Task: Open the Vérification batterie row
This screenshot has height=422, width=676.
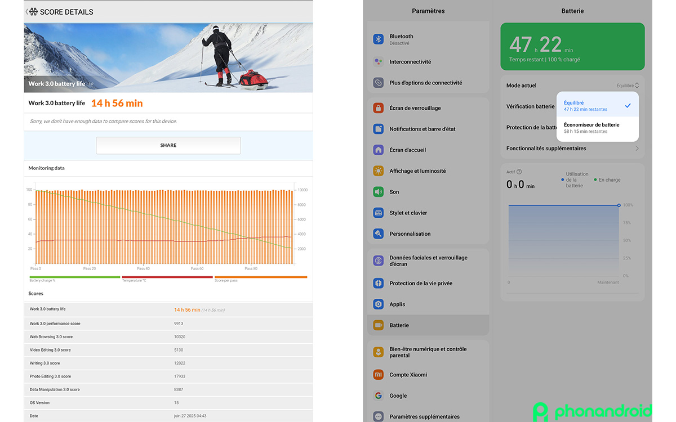Action: pos(530,106)
